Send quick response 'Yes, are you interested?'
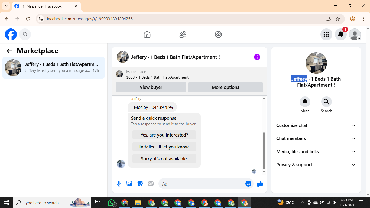Screen dimensions: 370x208 [164, 135]
